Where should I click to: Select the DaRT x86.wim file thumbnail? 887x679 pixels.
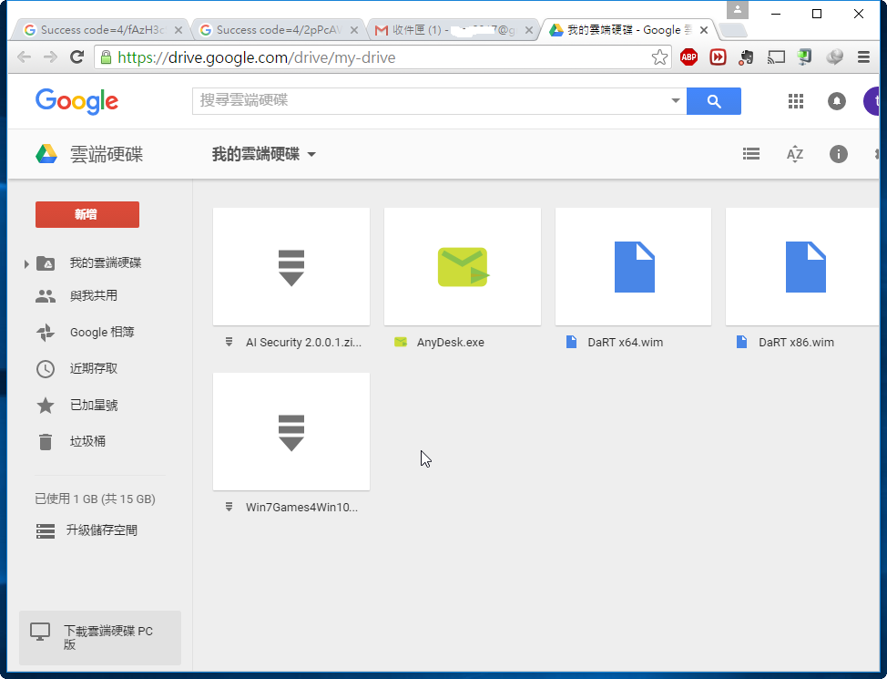tap(804, 267)
